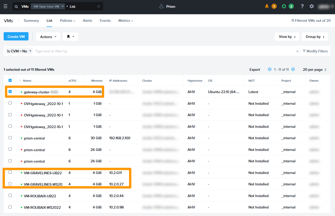
Task: Open the settings gear icon
Action: tap(312, 6)
